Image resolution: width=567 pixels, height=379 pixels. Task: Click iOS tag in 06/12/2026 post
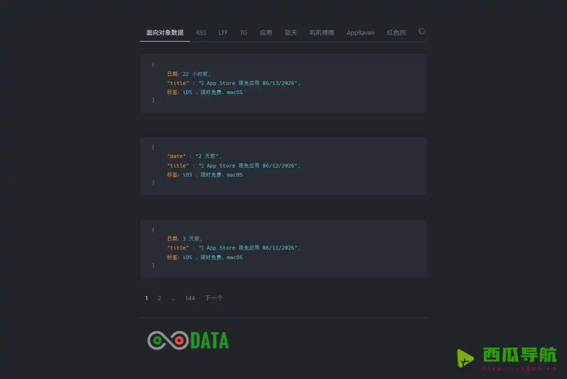[187, 175]
